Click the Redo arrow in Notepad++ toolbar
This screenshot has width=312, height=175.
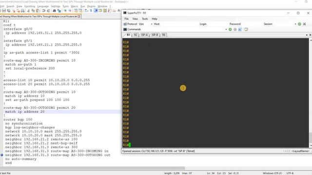click(48, 11)
